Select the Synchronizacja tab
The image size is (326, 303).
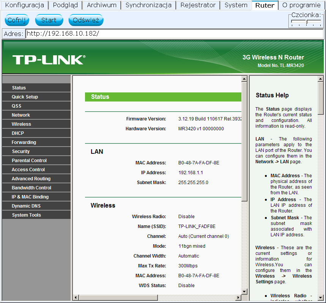148,5
